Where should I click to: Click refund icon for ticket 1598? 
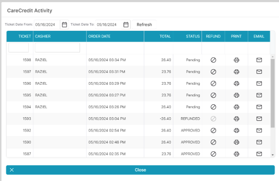pos(213,60)
